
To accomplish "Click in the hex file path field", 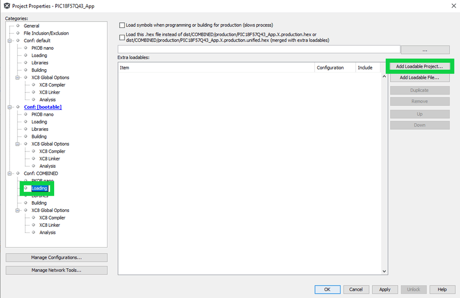I will 258,50.
